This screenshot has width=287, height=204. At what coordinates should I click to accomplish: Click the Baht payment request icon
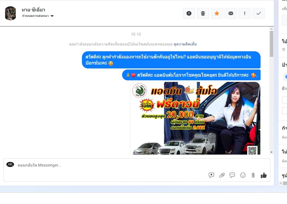(x=253, y=175)
